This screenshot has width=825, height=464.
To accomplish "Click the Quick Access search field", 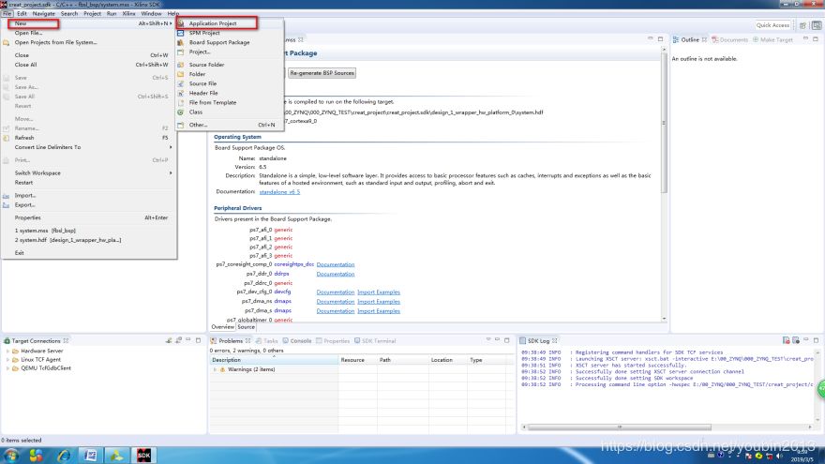I will coord(772,24).
